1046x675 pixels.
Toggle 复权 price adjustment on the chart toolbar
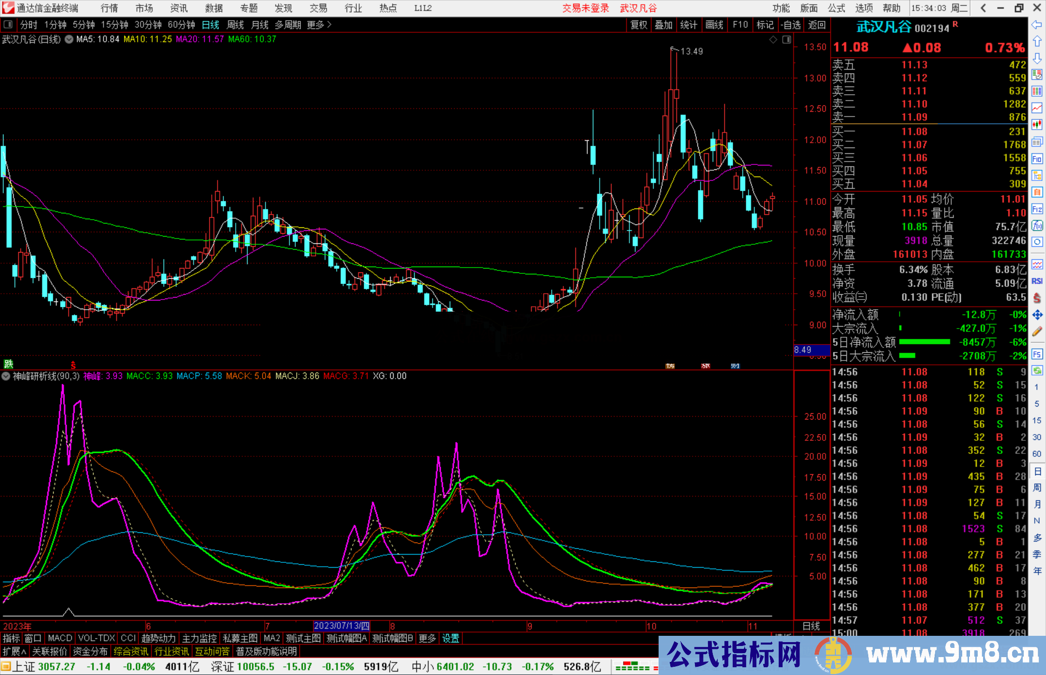pyautogui.click(x=638, y=25)
